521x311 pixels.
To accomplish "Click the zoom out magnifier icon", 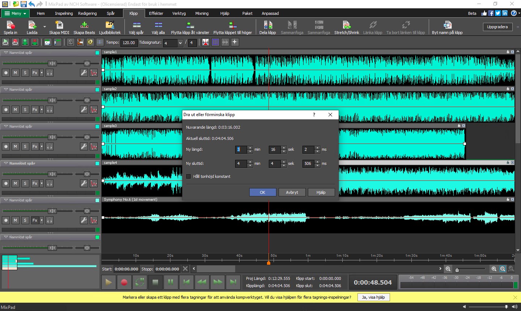I will [x=448, y=269].
